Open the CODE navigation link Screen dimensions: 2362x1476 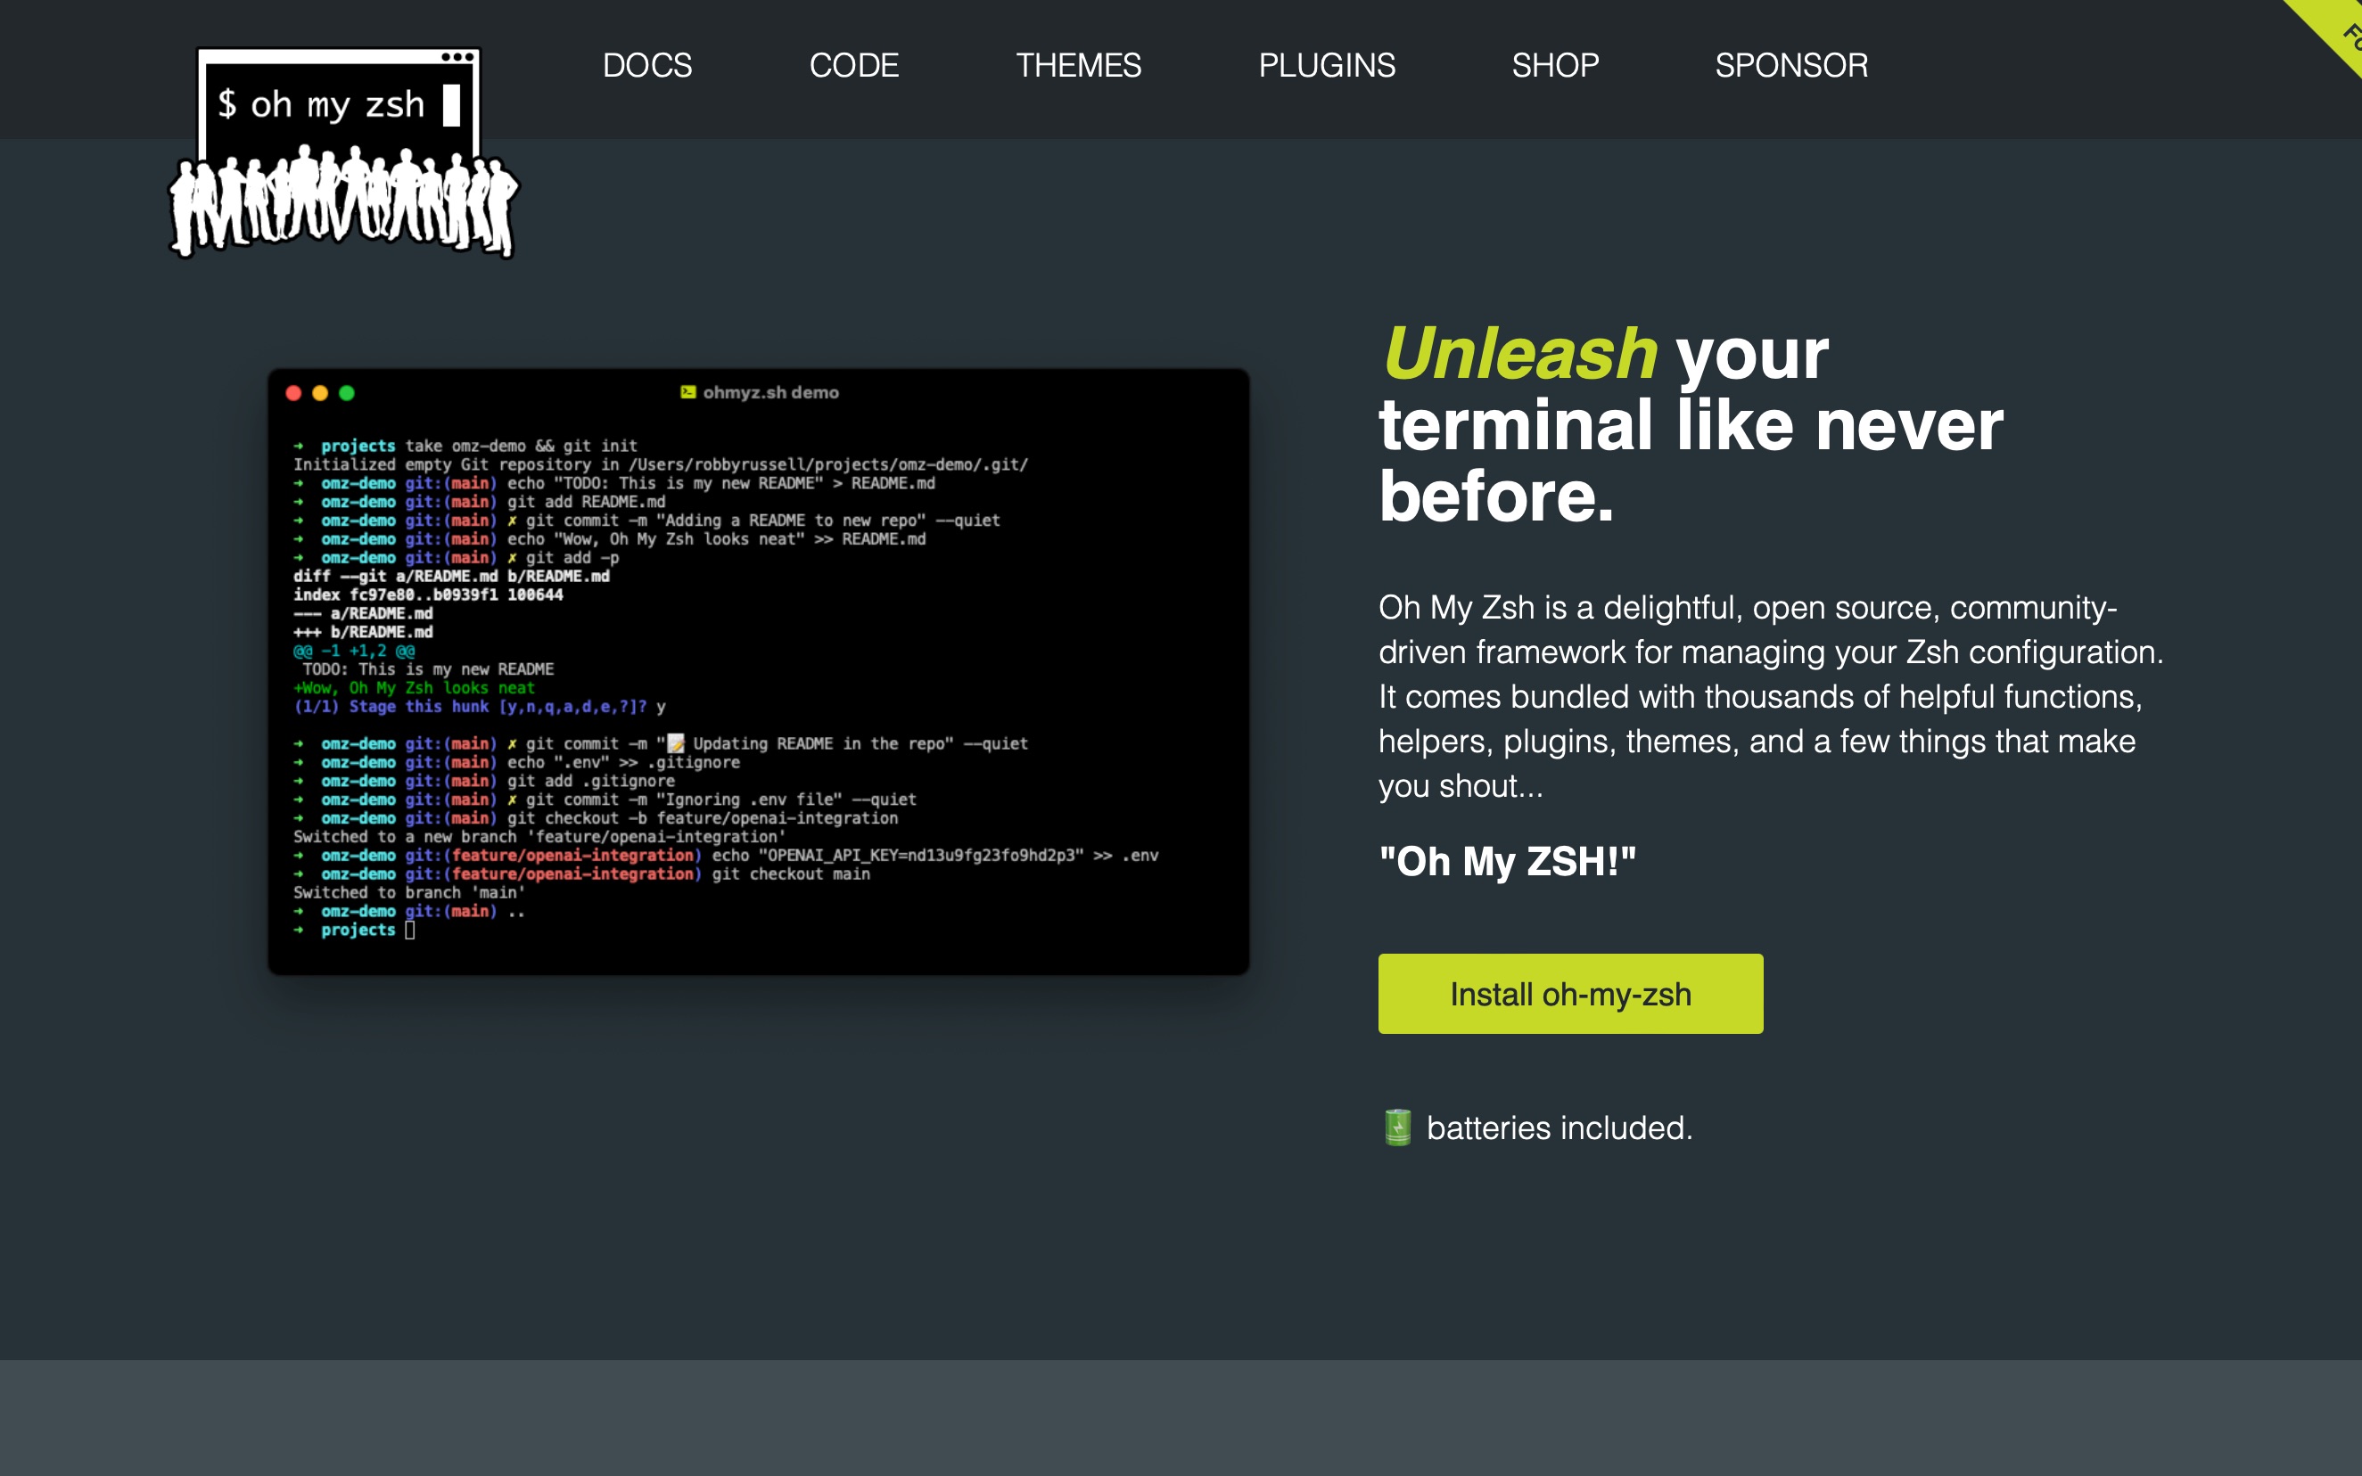click(853, 65)
